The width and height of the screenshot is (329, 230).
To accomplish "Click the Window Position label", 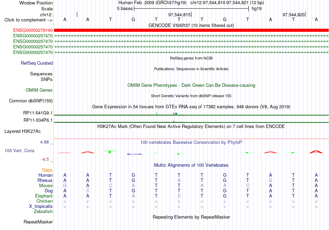I will point(36,3).
